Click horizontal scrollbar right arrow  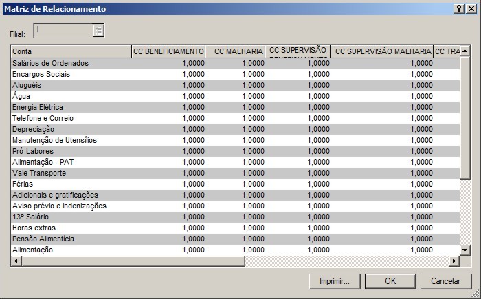click(454, 261)
